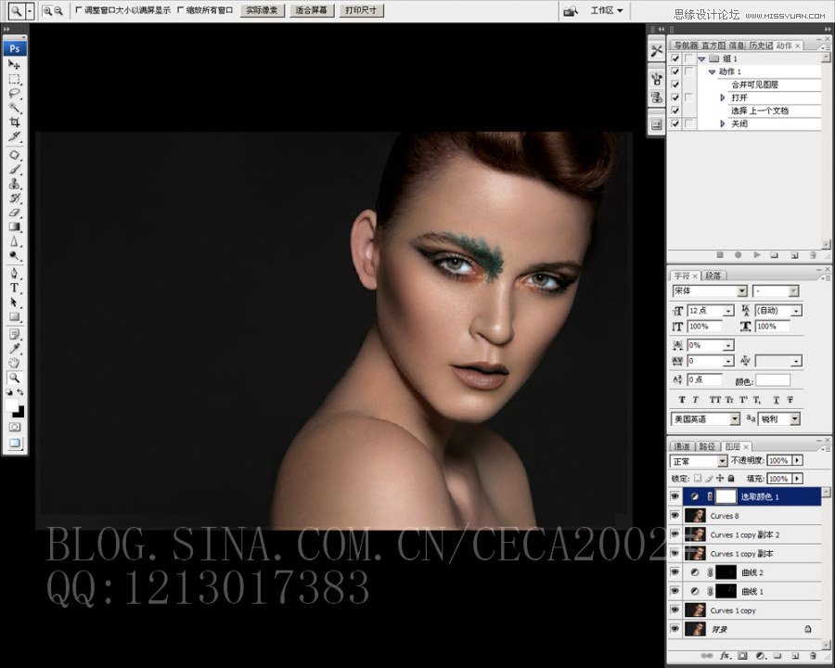Enable 缩放所有窗口 checkbox
The height and width of the screenshot is (668, 835).
click(180, 10)
